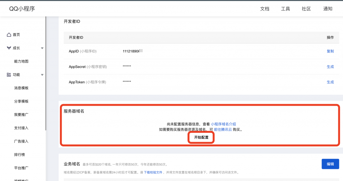
Task: Open the 工具 top menu
Action: 285,9
